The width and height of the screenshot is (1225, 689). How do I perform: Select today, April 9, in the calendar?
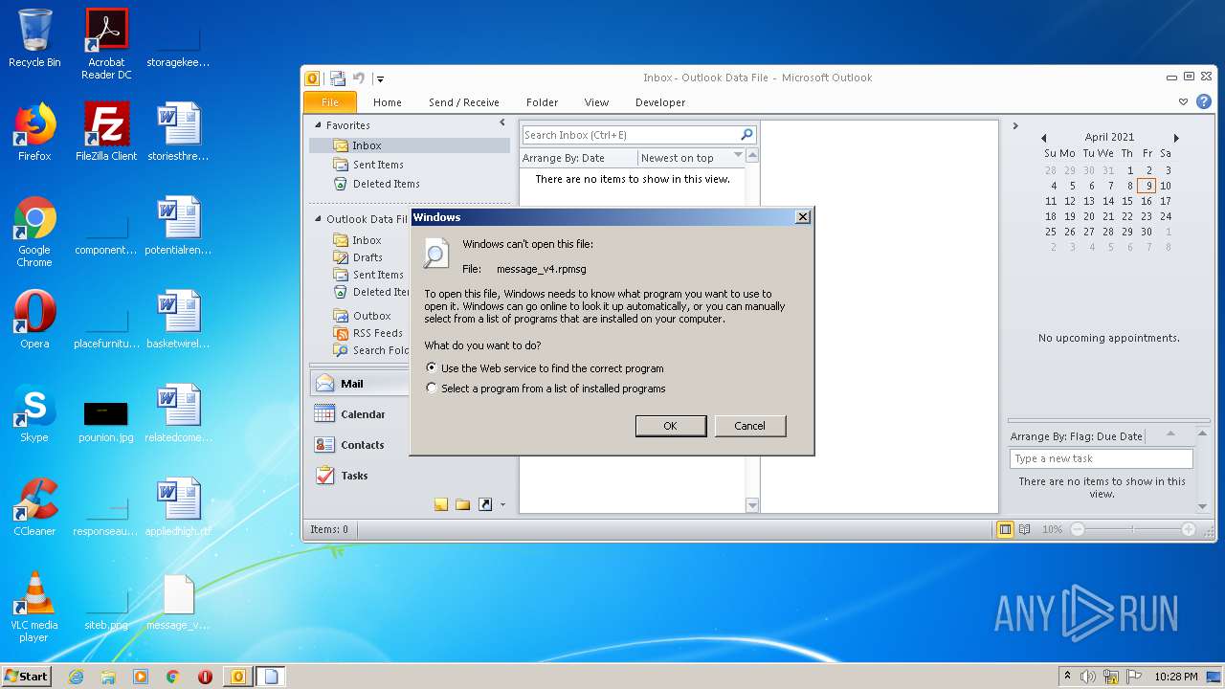(1147, 186)
